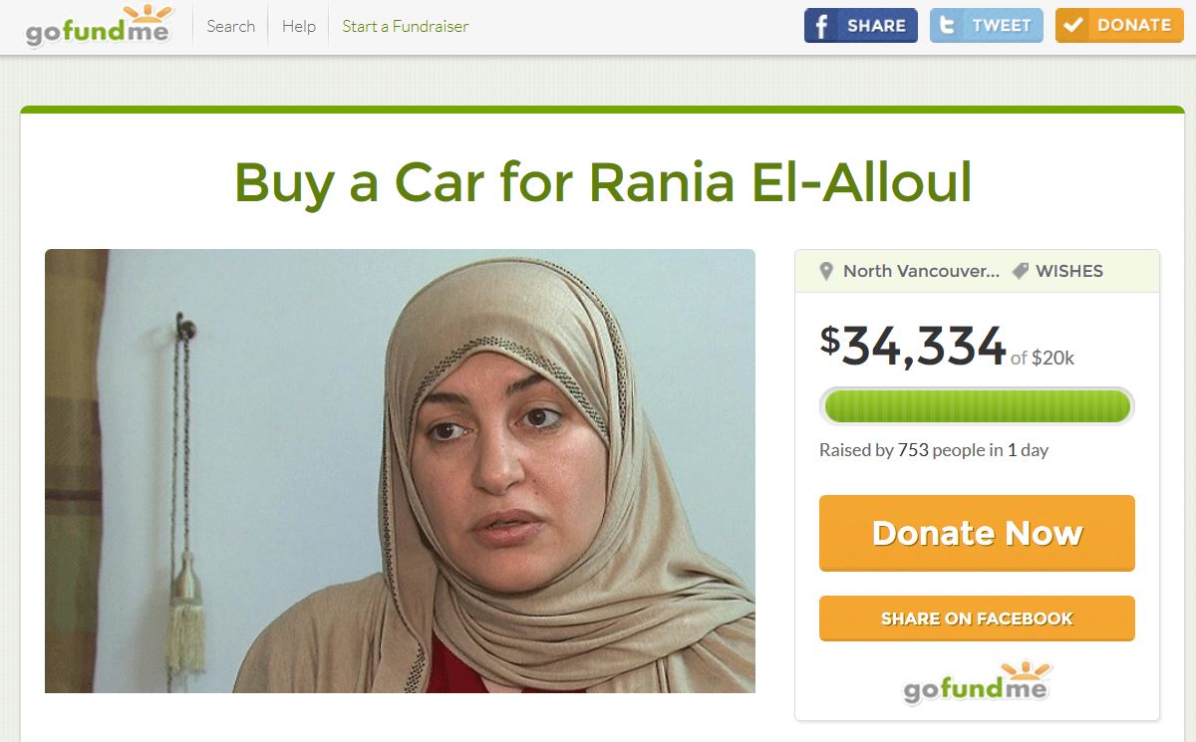Click SHARE ON FACEBOOK button
Viewport: 1196px width, 742px height.
977,618
